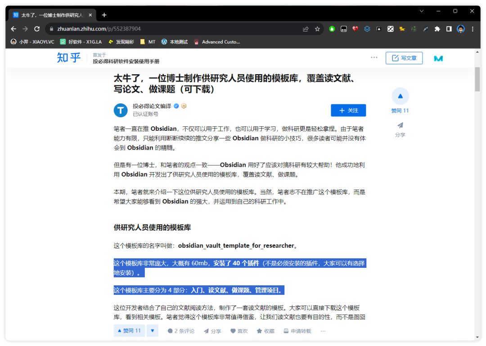Open the header three-dot more menu
486x346 pixels.
374,58
